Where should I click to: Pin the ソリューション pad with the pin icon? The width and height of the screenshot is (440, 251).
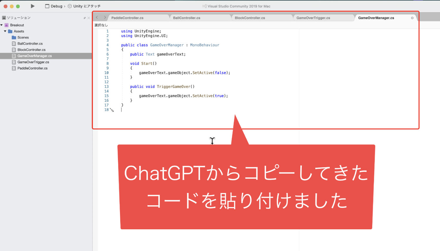click(x=84, y=18)
